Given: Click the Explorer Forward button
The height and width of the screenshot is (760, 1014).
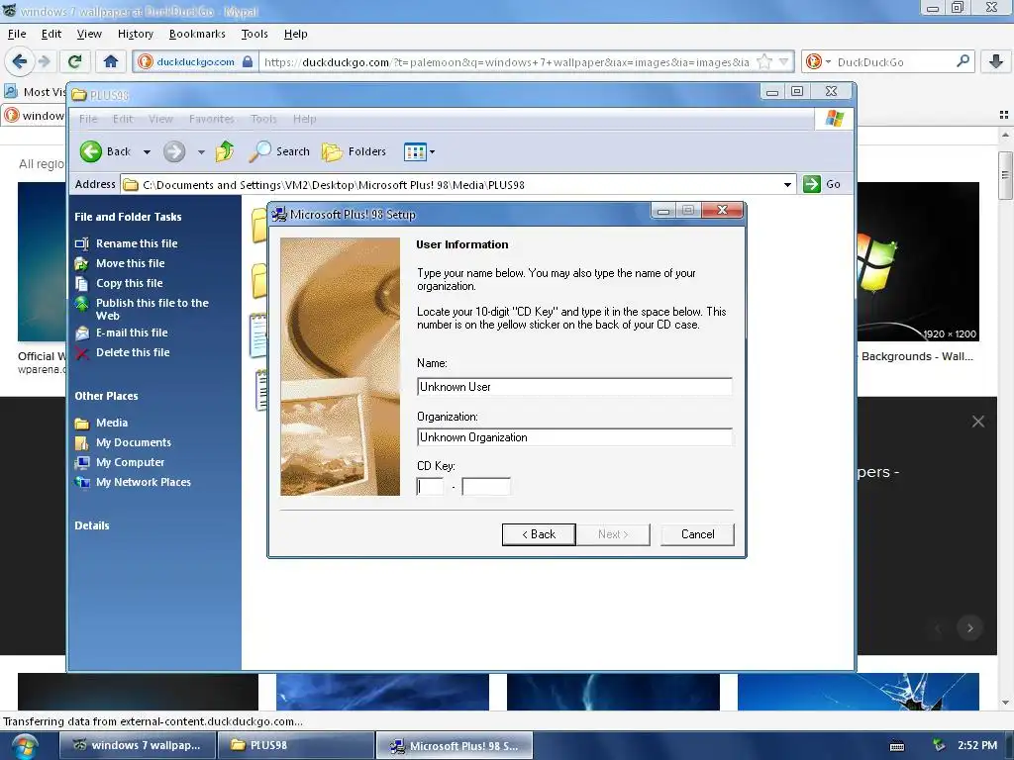Looking at the screenshot, I should [x=174, y=151].
